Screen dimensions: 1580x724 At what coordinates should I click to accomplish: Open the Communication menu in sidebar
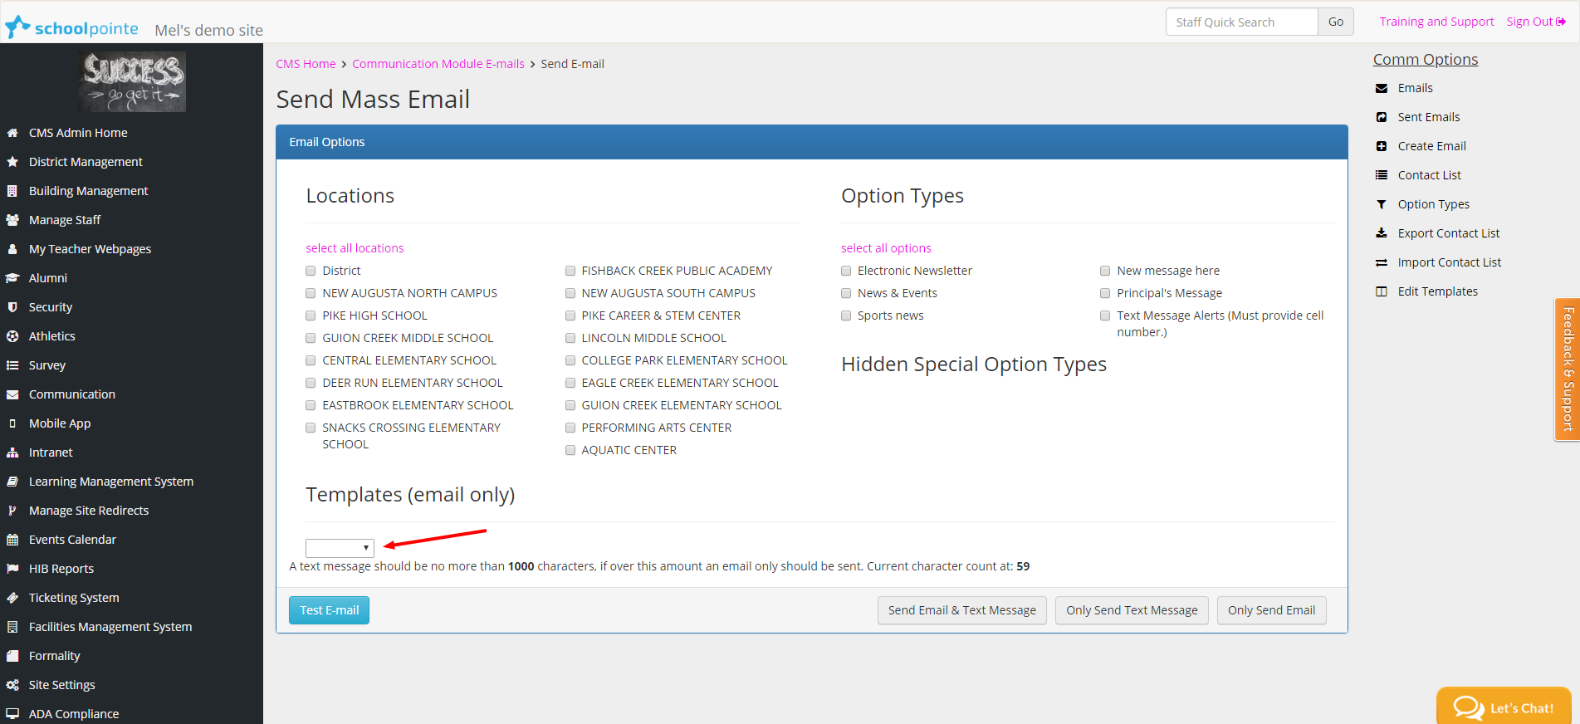[x=71, y=394]
